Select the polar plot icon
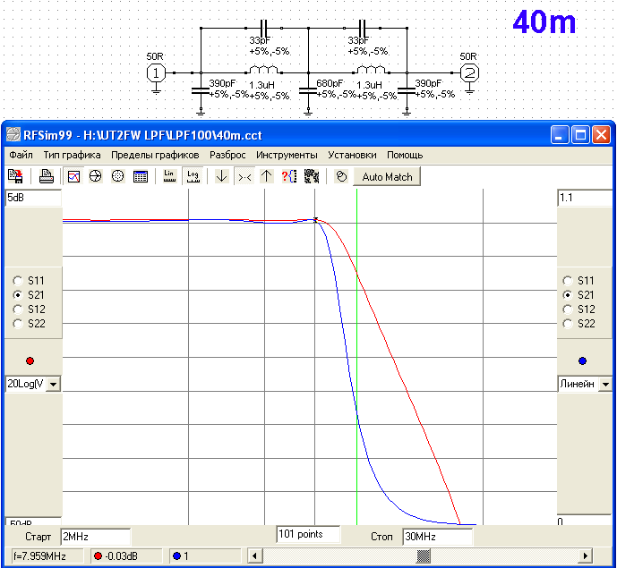617x568 pixels. [117, 176]
